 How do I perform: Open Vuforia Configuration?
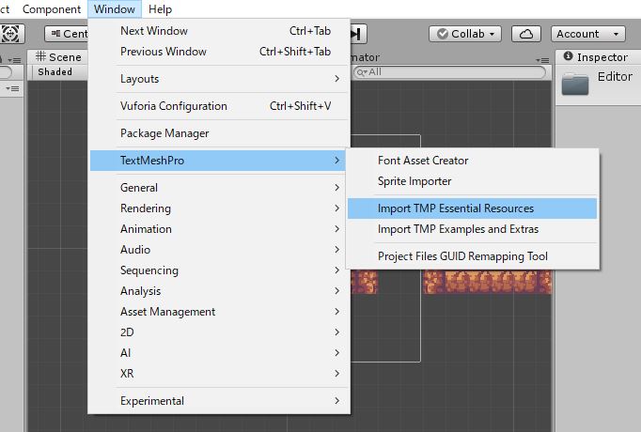tap(220, 106)
